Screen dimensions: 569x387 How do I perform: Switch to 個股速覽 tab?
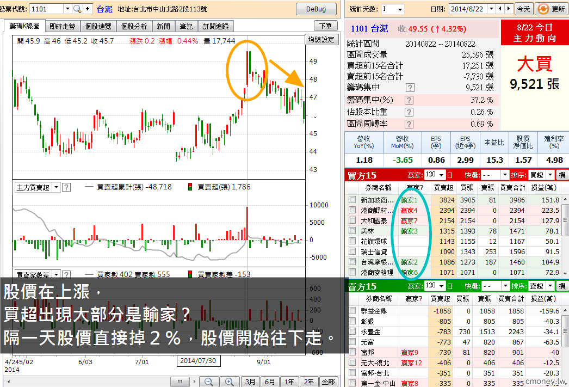click(98, 27)
